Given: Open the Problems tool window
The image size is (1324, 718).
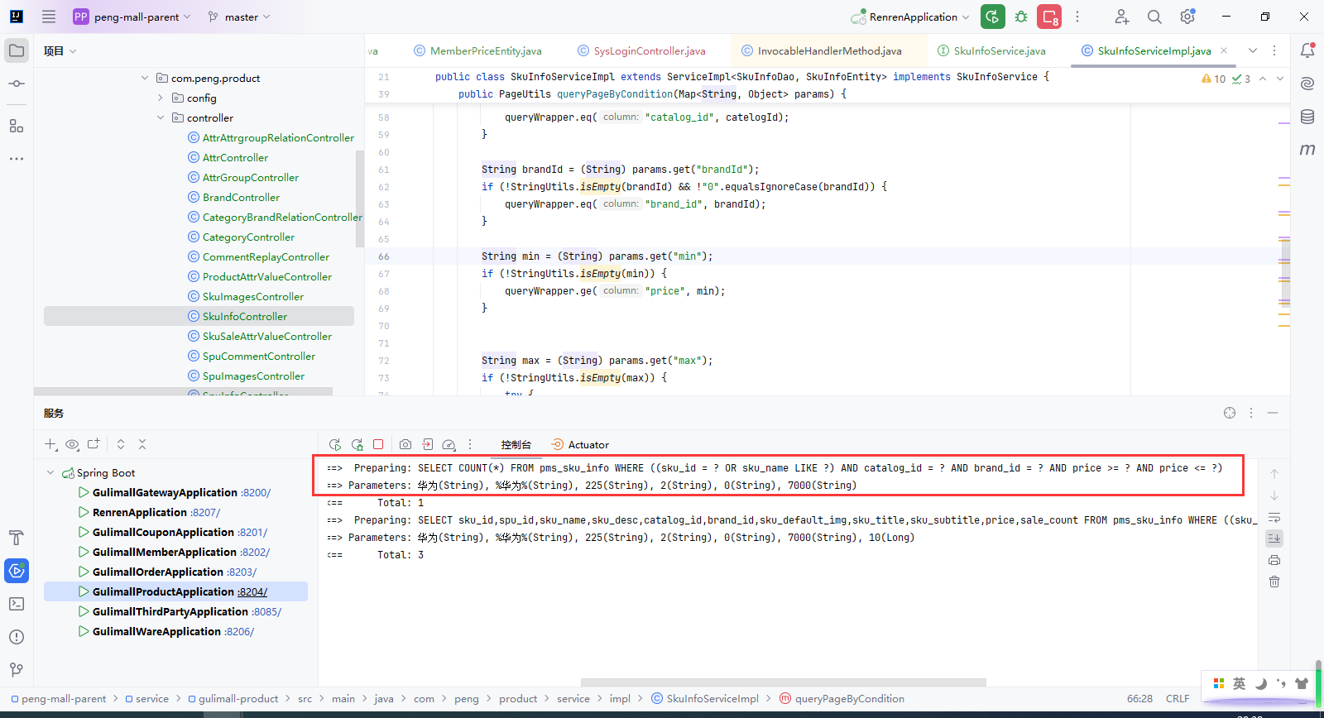Looking at the screenshot, I should 17,637.
